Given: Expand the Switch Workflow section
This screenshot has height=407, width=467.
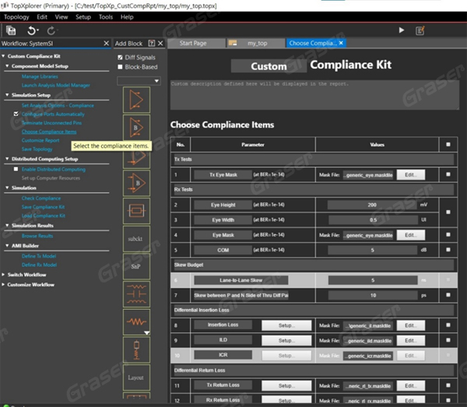Looking at the screenshot, I should (3, 275).
